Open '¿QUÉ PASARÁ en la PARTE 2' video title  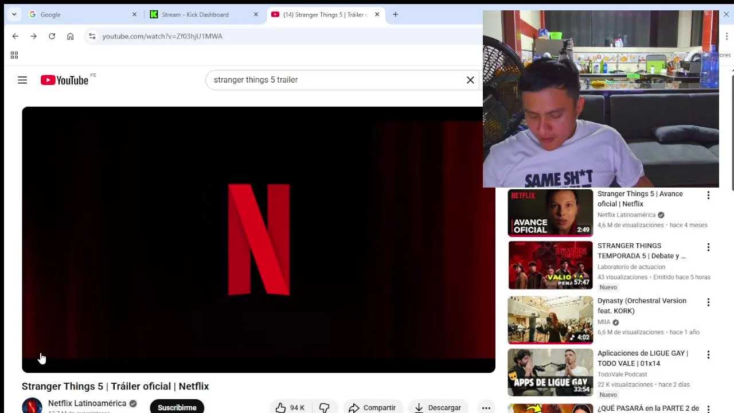pyautogui.click(x=648, y=408)
